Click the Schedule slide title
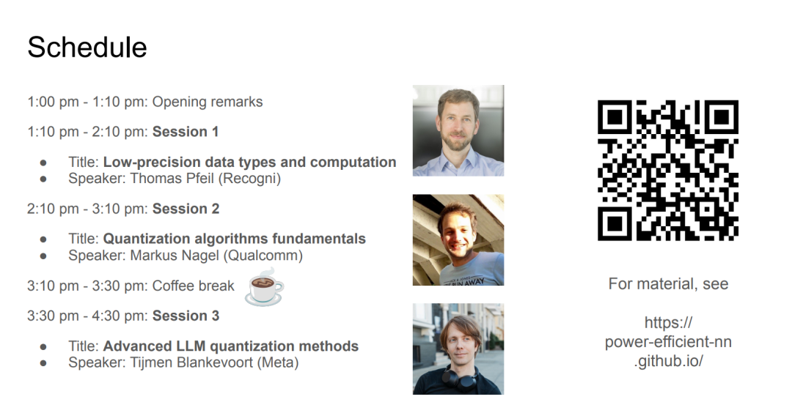The image size is (792, 405). (x=87, y=48)
